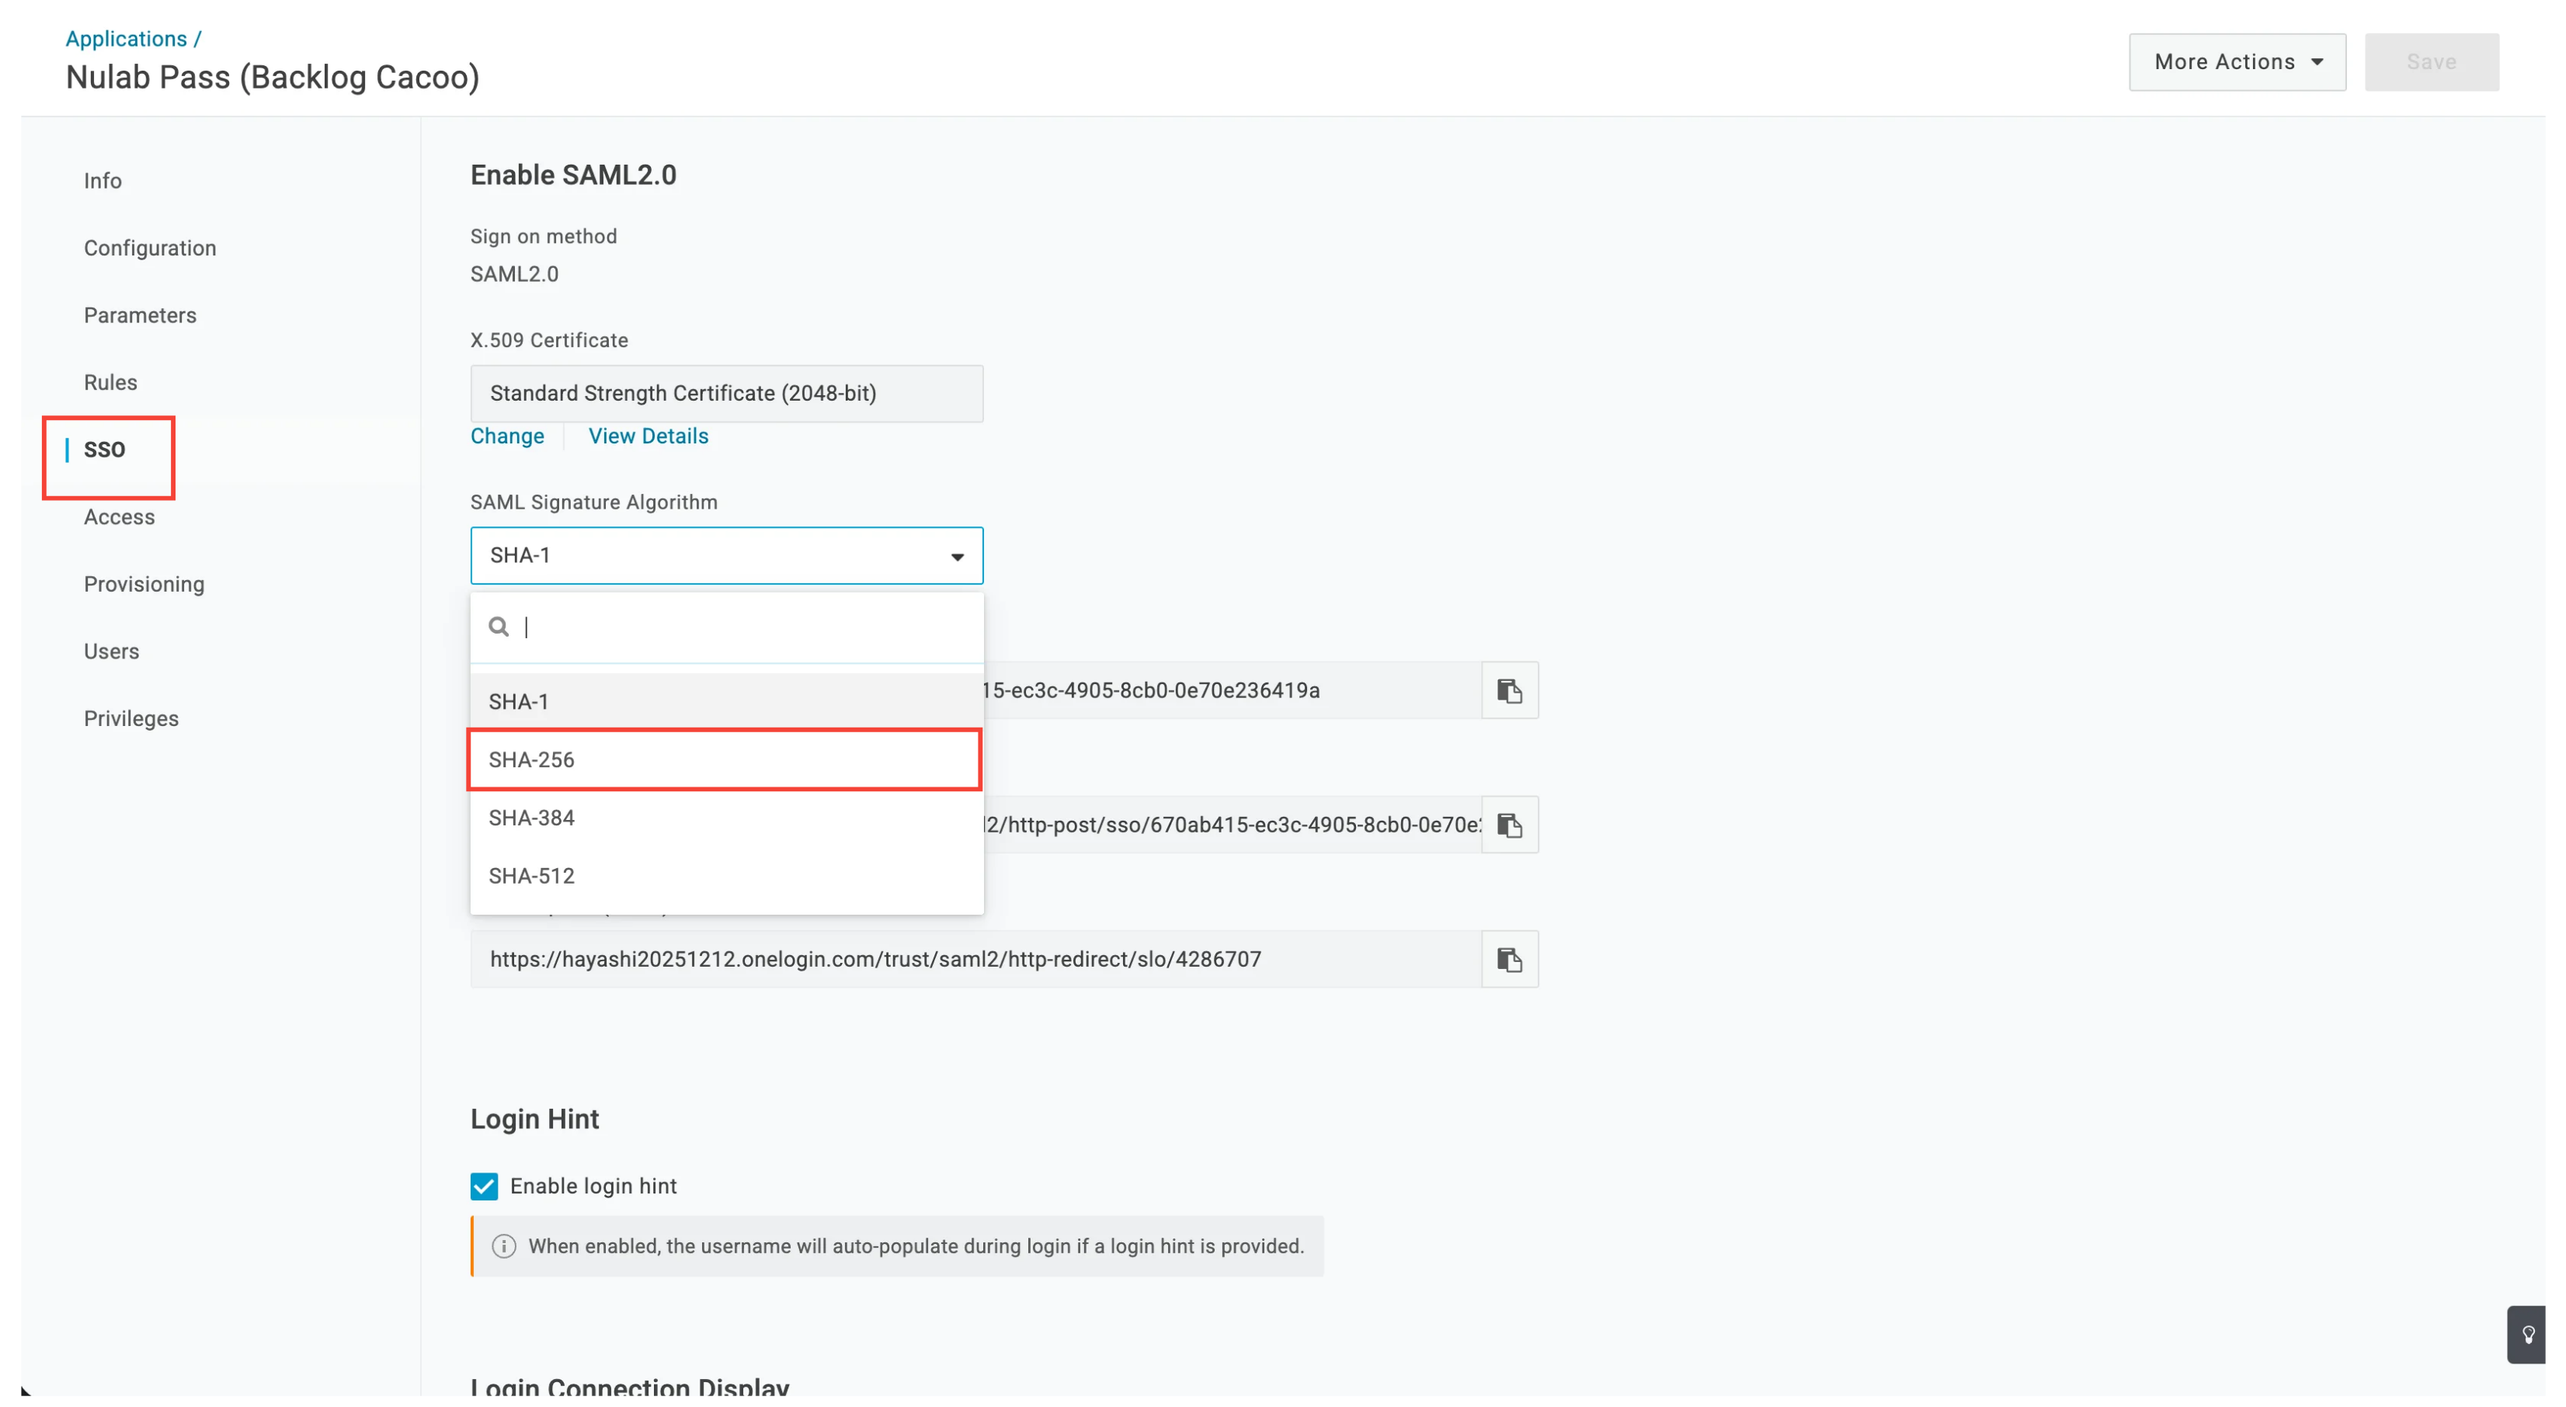Open the Privileges tab

[130, 718]
